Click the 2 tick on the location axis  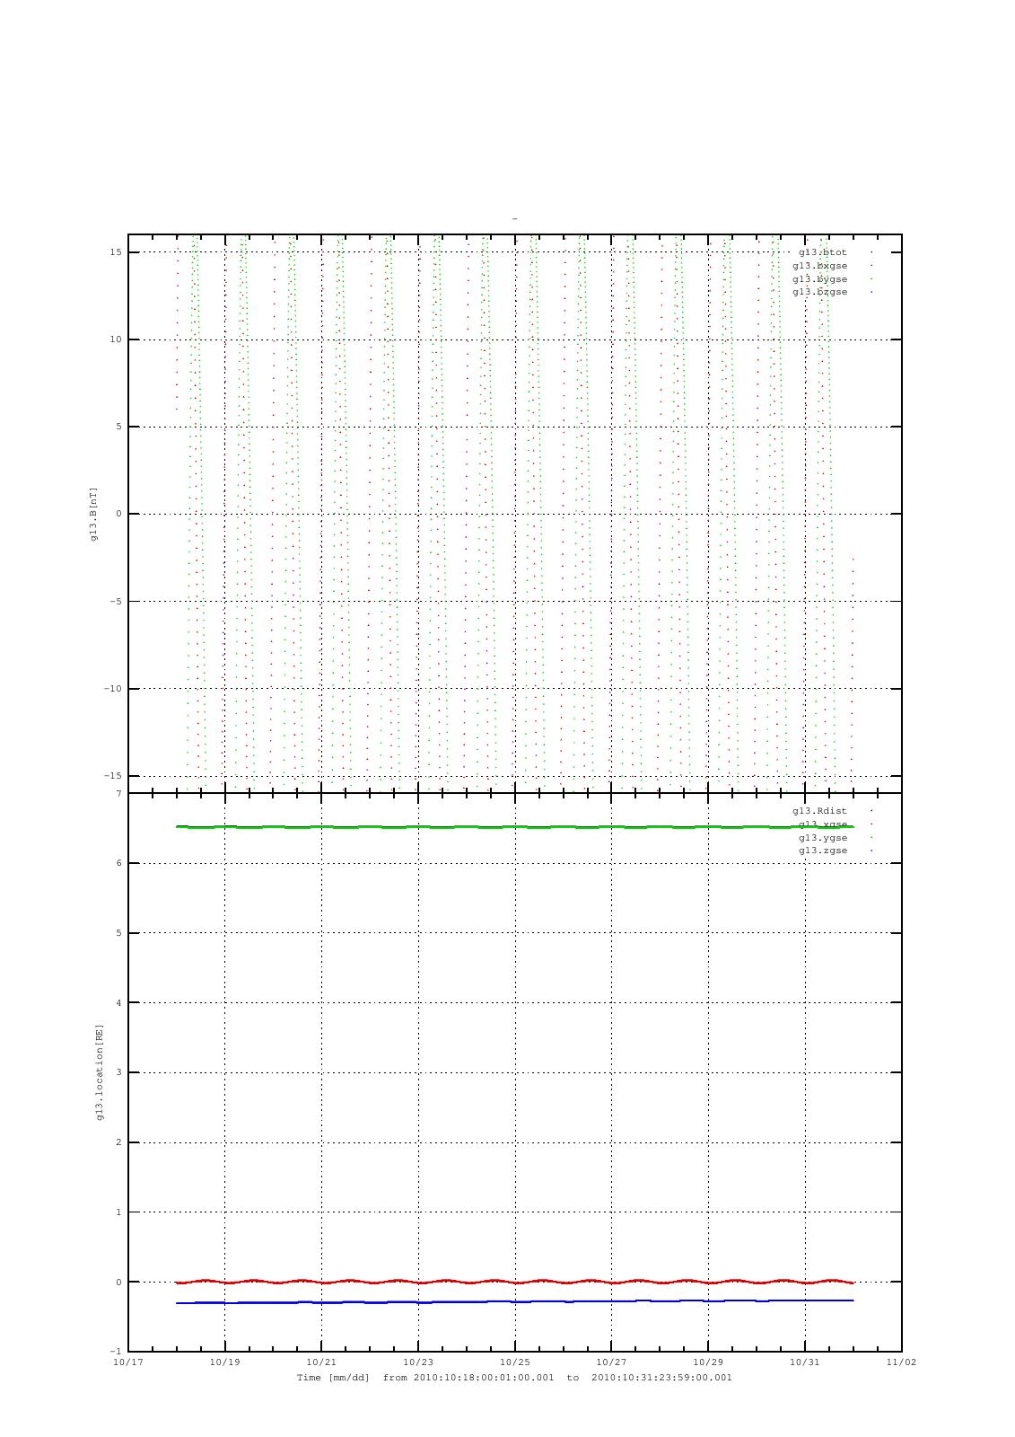click(x=118, y=1143)
